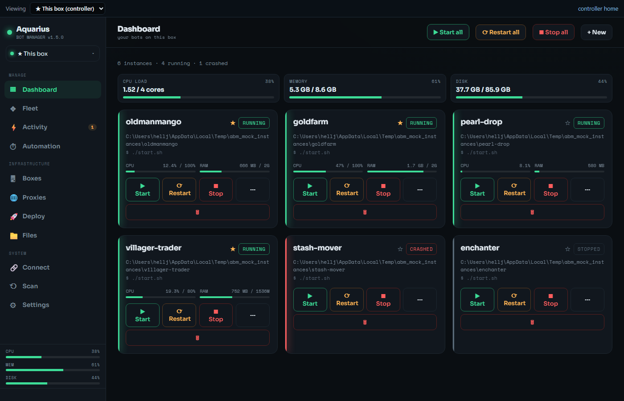Follow the controller home link
624x401 pixels.
[x=598, y=8]
